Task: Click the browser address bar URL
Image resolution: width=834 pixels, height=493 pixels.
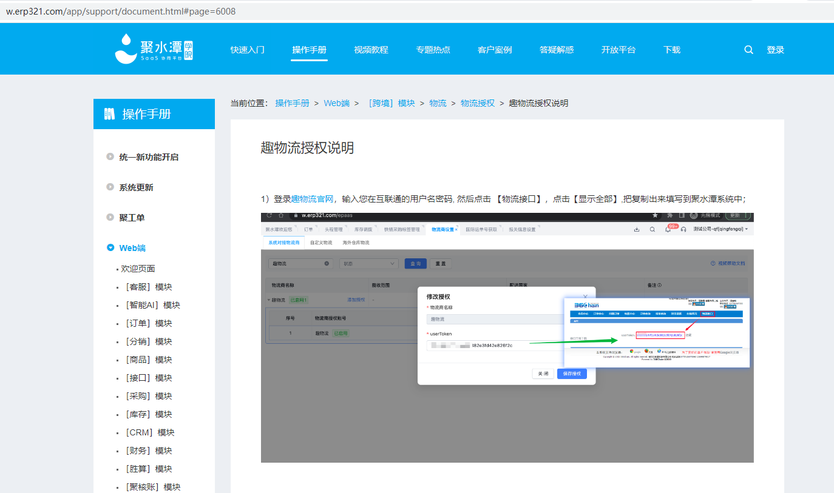Action: (x=121, y=12)
